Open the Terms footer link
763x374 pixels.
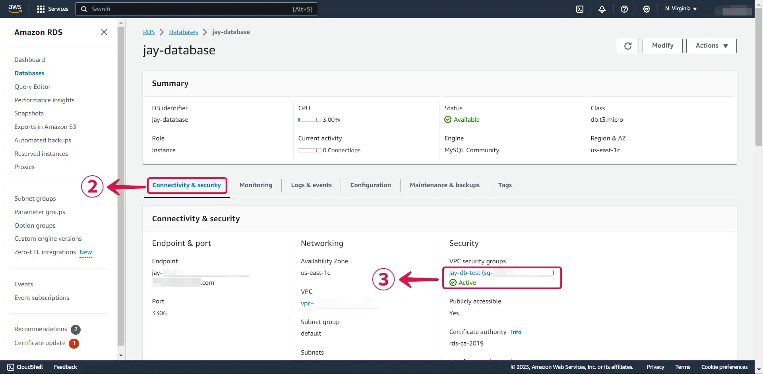[x=683, y=367]
